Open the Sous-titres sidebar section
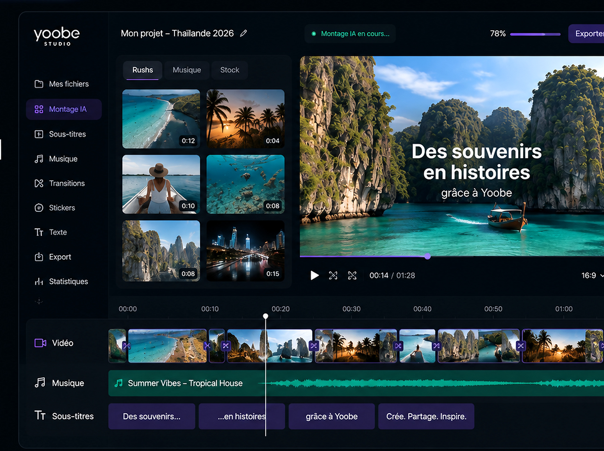 pyautogui.click(x=60, y=134)
